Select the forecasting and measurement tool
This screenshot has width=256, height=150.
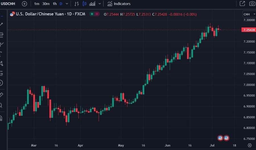tap(1, 73)
